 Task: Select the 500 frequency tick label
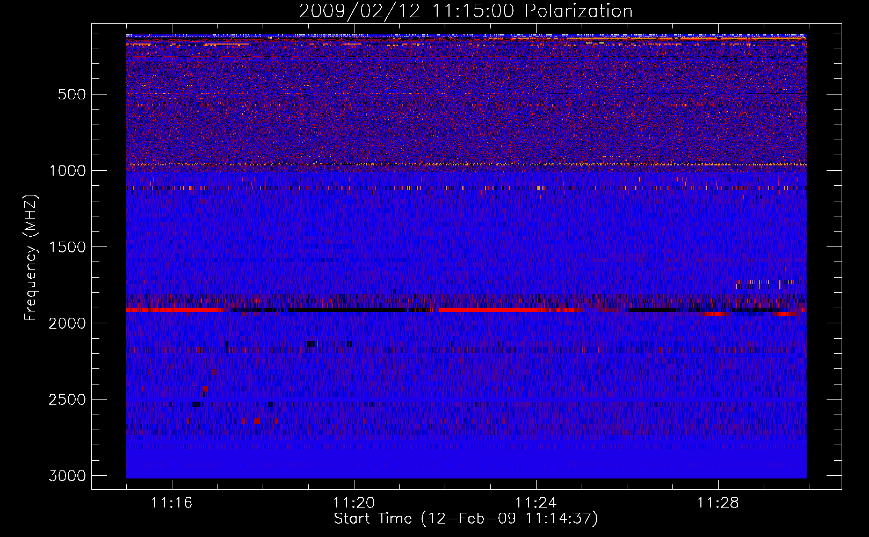(72, 95)
